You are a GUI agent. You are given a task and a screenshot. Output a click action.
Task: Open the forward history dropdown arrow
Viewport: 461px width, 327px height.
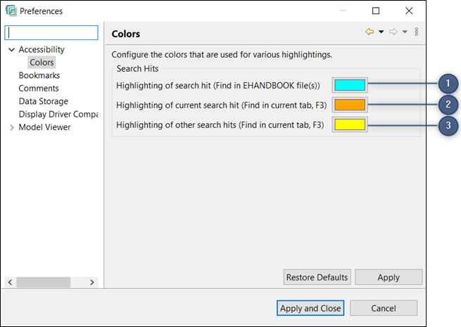(x=405, y=32)
